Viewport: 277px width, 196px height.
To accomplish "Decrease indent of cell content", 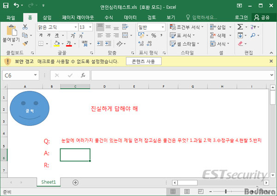I will coord(100,43).
